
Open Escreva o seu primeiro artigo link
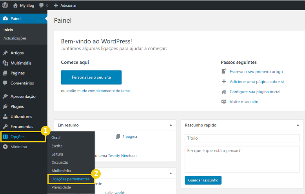pyautogui.click(x=256, y=72)
